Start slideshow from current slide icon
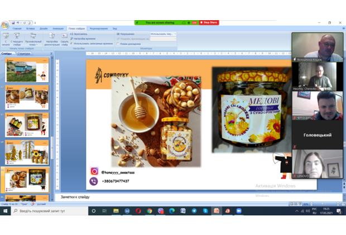Image resolution: width=346 pixels, height=235 pixels. (x=17, y=36)
